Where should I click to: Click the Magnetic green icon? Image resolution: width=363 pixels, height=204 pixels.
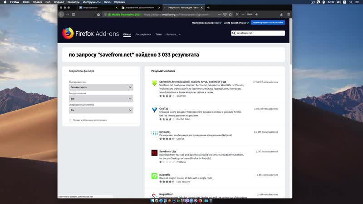154,176
